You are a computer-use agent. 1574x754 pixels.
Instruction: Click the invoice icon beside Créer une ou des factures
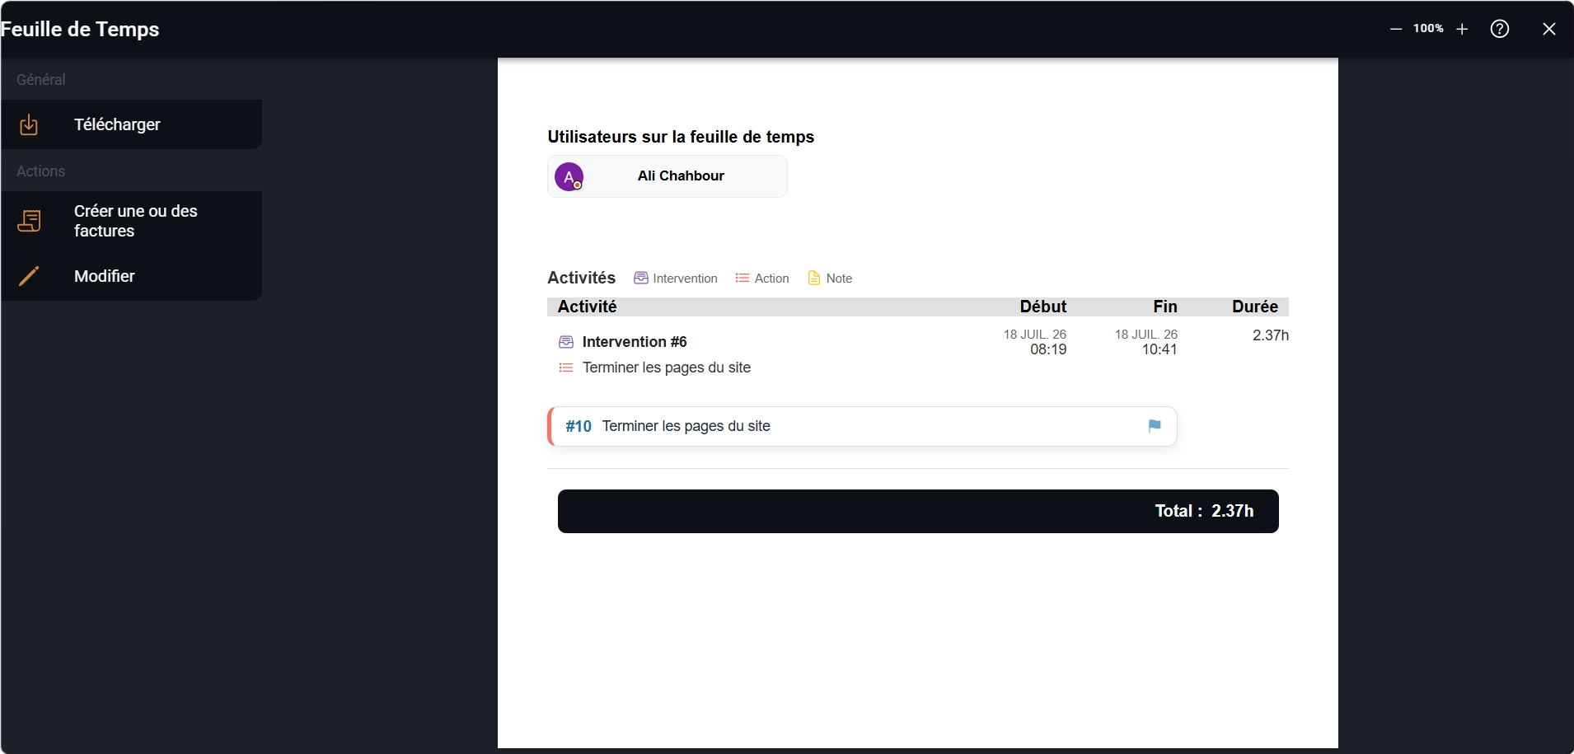(x=29, y=221)
